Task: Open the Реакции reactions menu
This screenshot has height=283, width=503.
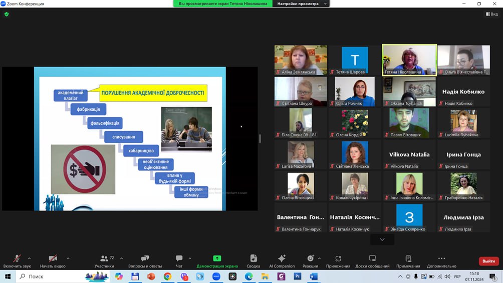Action: pyautogui.click(x=310, y=261)
